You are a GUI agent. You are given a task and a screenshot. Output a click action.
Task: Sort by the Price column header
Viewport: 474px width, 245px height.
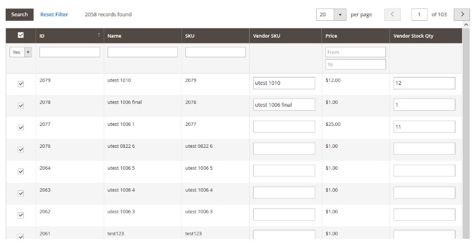coord(331,36)
